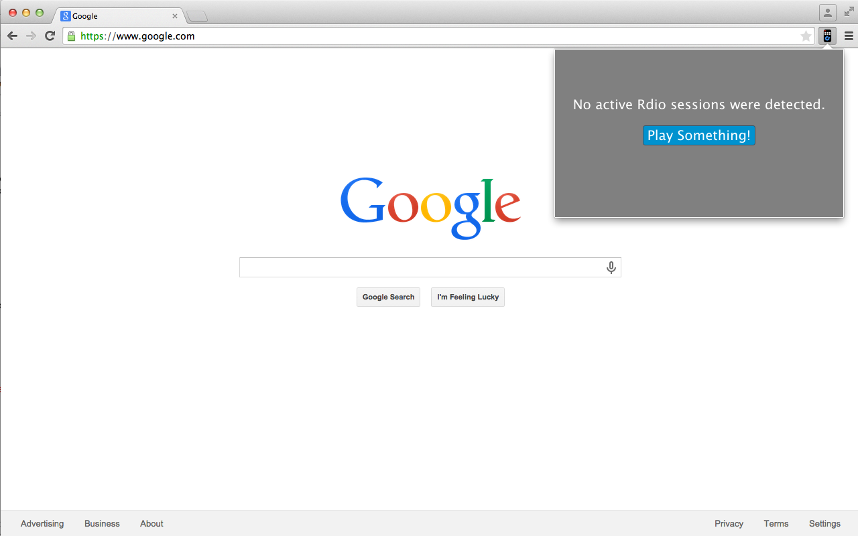
Task: Open a new tab
Action: tap(197, 16)
